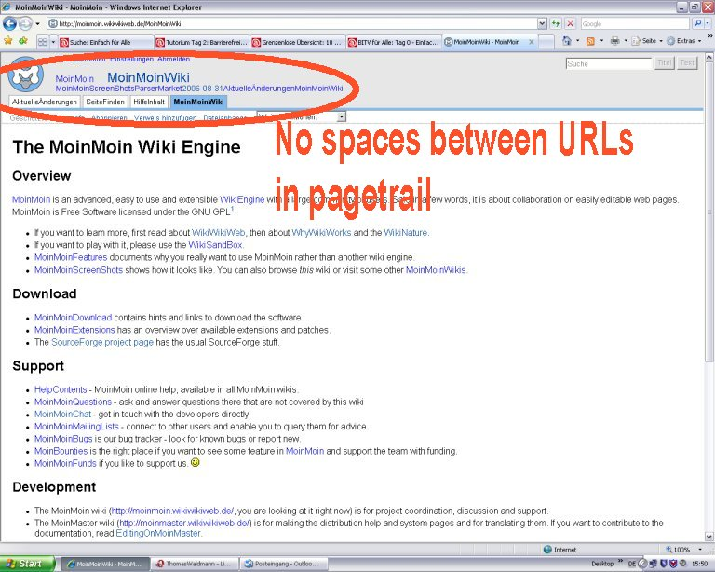This screenshot has height=572, width=715.
Task: Open the MoinMoinQuestions link
Action: tap(73, 402)
